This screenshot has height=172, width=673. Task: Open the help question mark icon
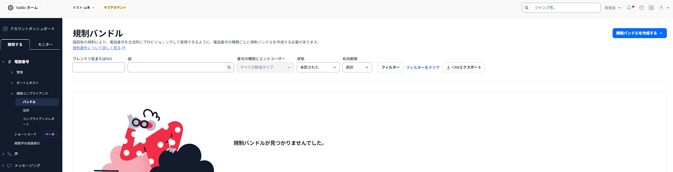click(x=642, y=8)
